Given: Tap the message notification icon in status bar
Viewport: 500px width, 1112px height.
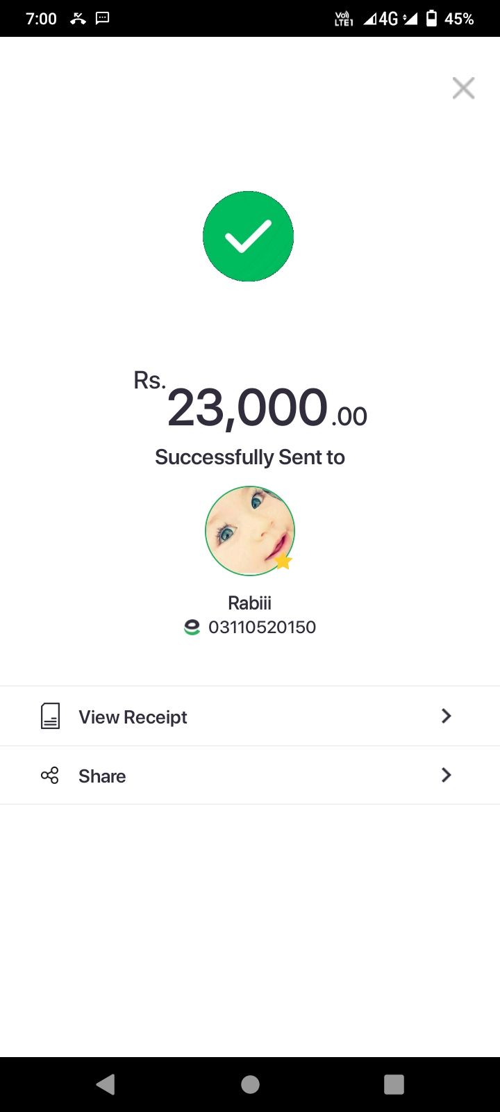Looking at the screenshot, I should point(102,18).
